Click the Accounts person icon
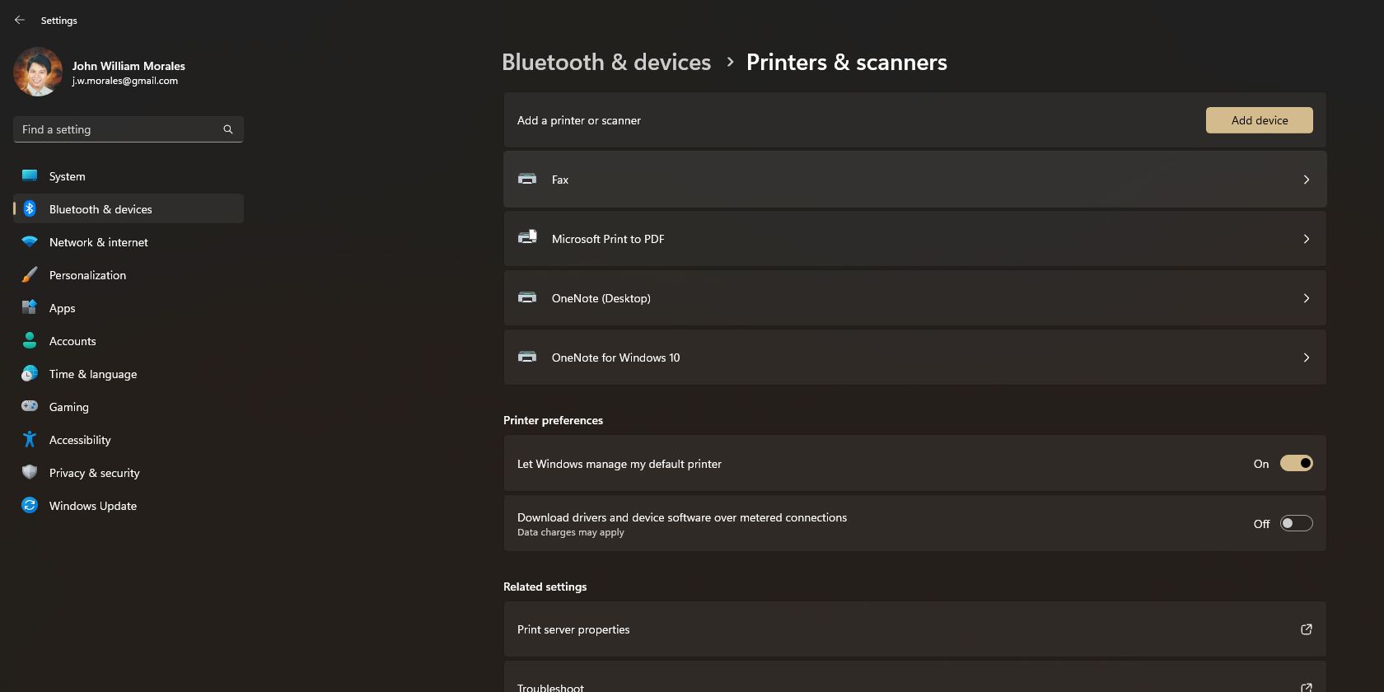This screenshot has height=692, width=1384. (30, 340)
